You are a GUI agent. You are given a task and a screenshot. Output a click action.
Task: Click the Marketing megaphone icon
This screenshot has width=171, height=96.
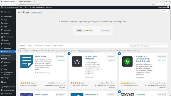point(2,44)
